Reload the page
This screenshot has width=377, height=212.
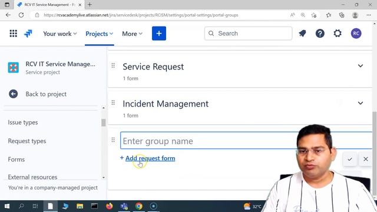[21, 15]
